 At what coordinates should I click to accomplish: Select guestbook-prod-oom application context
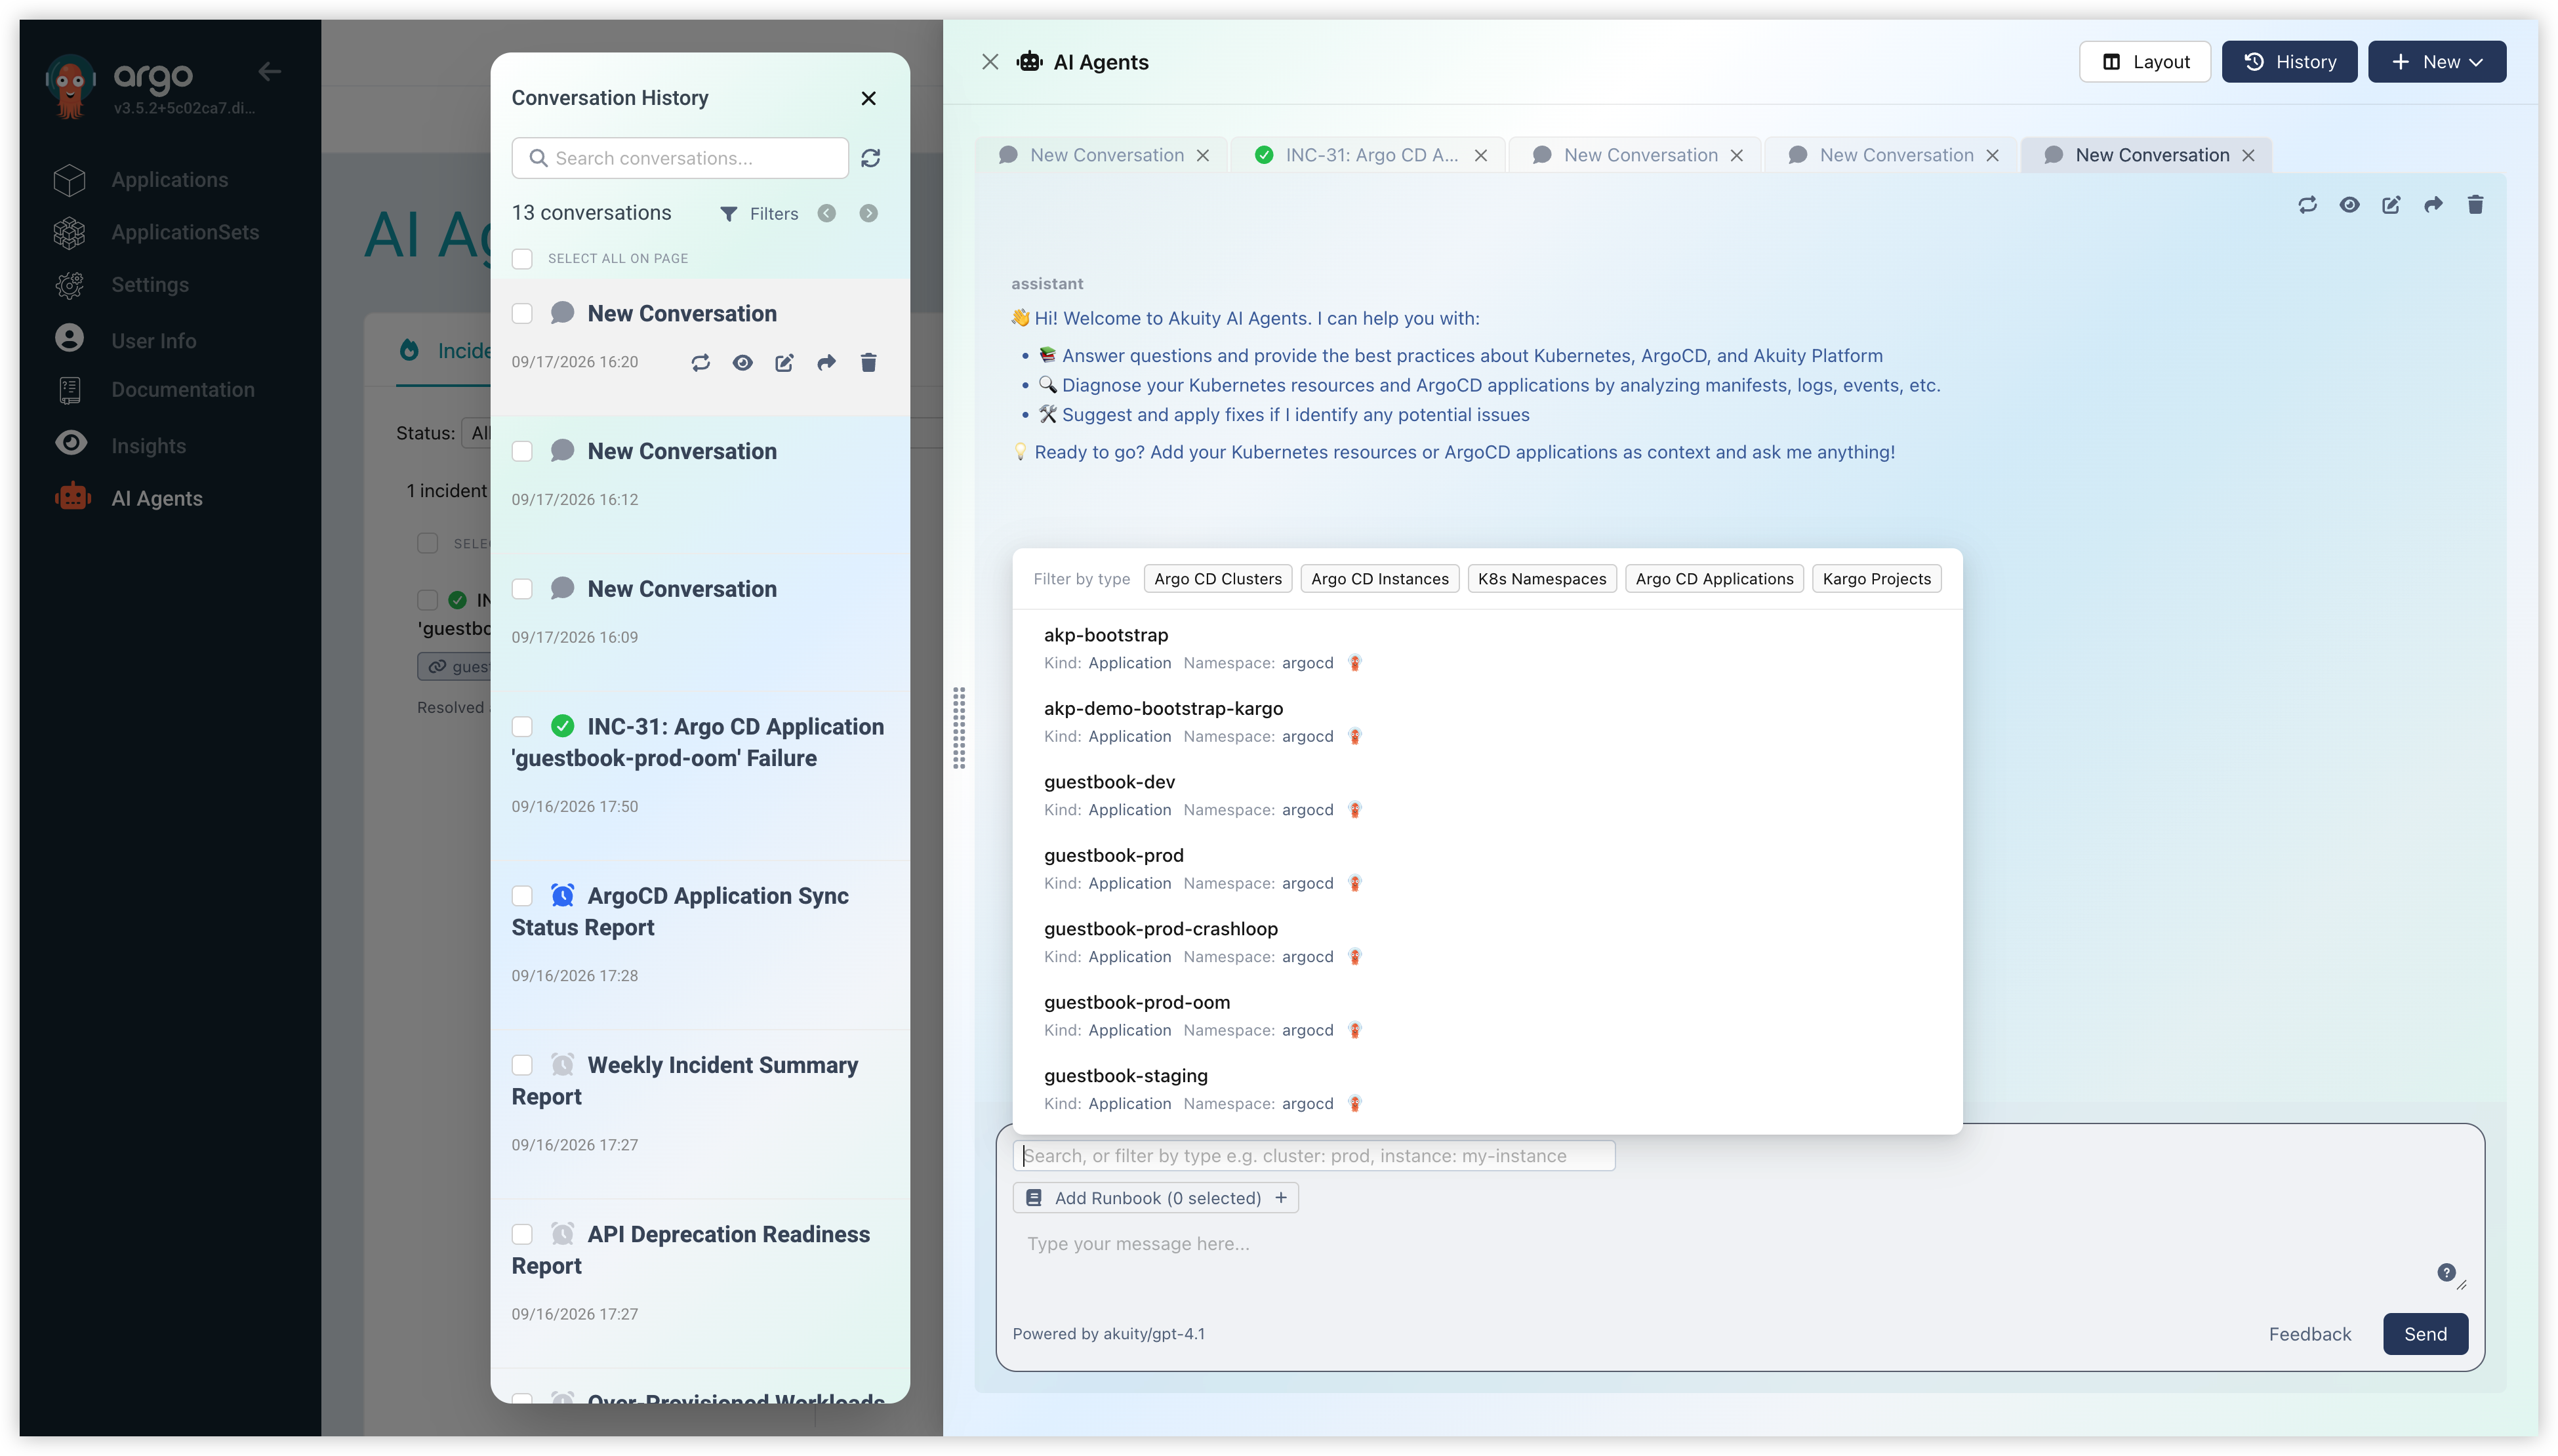tap(1487, 1015)
